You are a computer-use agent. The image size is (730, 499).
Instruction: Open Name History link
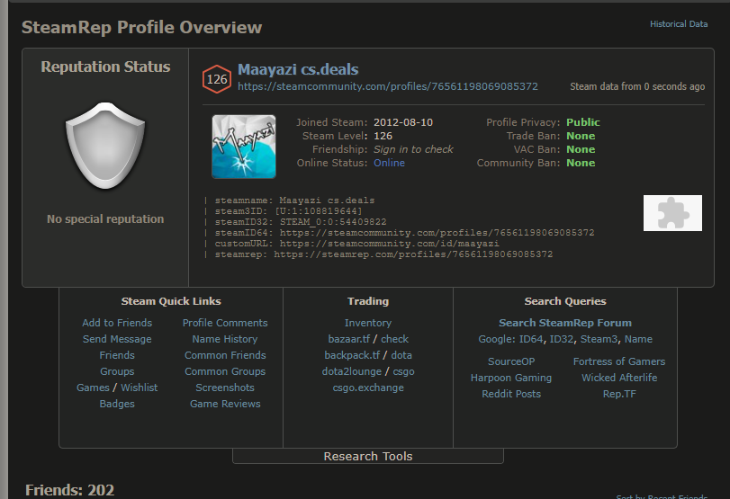point(225,339)
